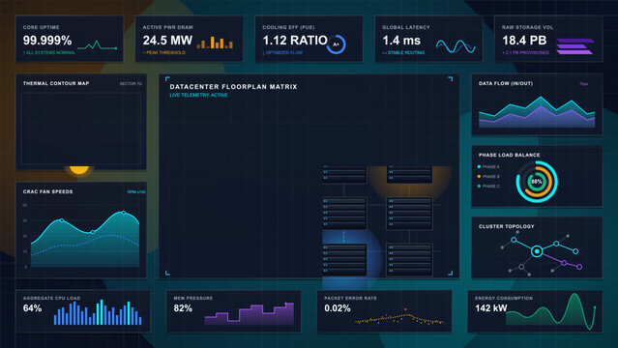
Task: Click the LIVE TELEMETRY: ACTIVE status
Action: pos(198,95)
